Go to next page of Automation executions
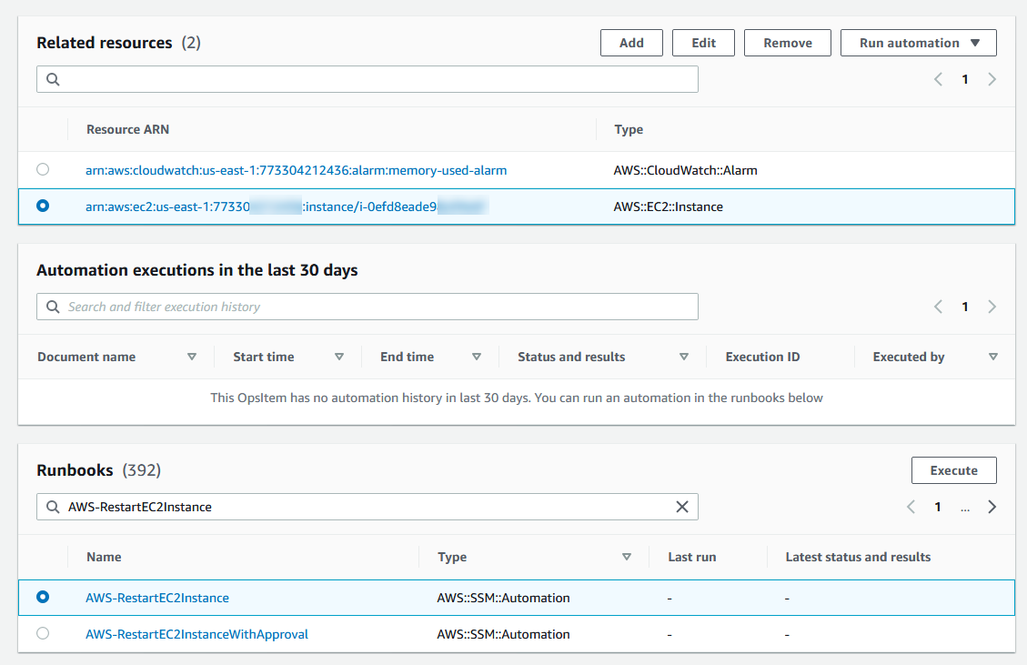 pos(992,307)
